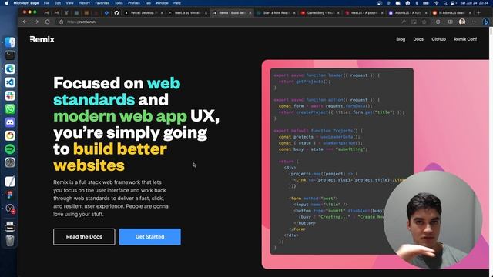Viewport: 493px width, 277px height.
Task: Switch to the Is AdonisJS dead tab
Action: [x=452, y=13]
